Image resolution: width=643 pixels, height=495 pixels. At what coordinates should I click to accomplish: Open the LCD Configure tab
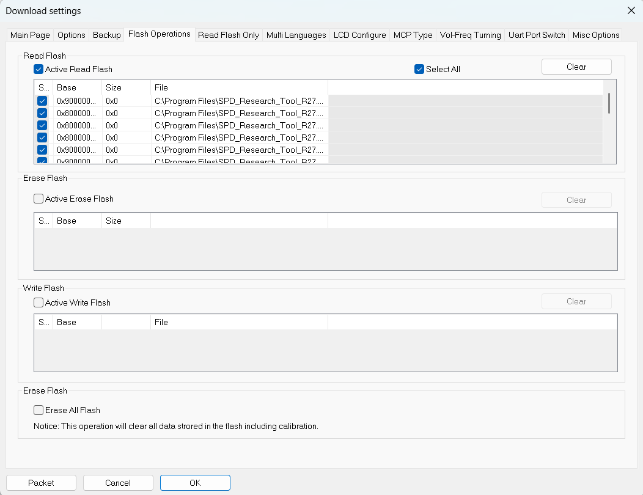359,35
